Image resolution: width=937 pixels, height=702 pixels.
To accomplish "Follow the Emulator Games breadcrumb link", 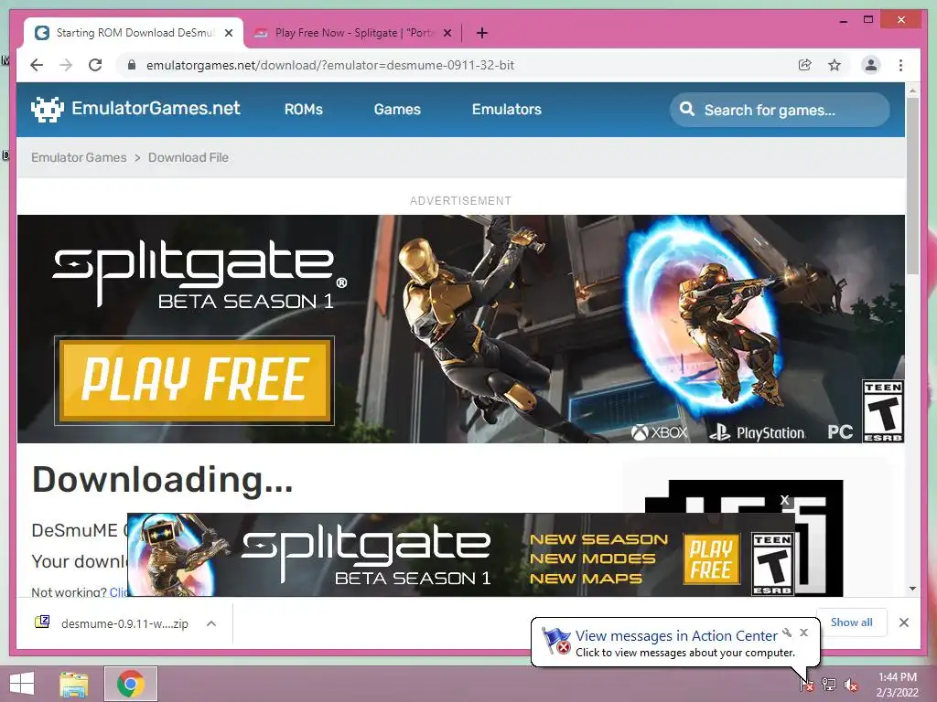I will pos(79,157).
